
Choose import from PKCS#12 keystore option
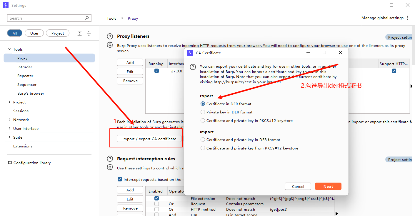click(x=249, y=148)
